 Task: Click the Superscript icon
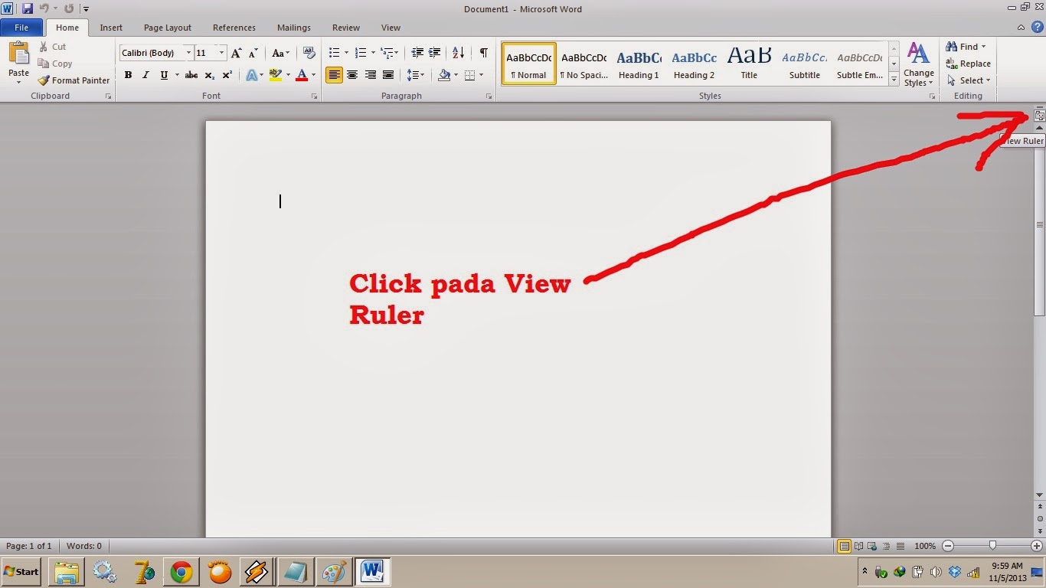pyautogui.click(x=226, y=75)
